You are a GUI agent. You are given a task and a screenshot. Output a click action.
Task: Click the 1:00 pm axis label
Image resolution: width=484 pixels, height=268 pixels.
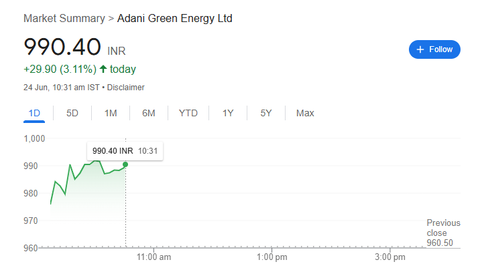[x=271, y=257]
